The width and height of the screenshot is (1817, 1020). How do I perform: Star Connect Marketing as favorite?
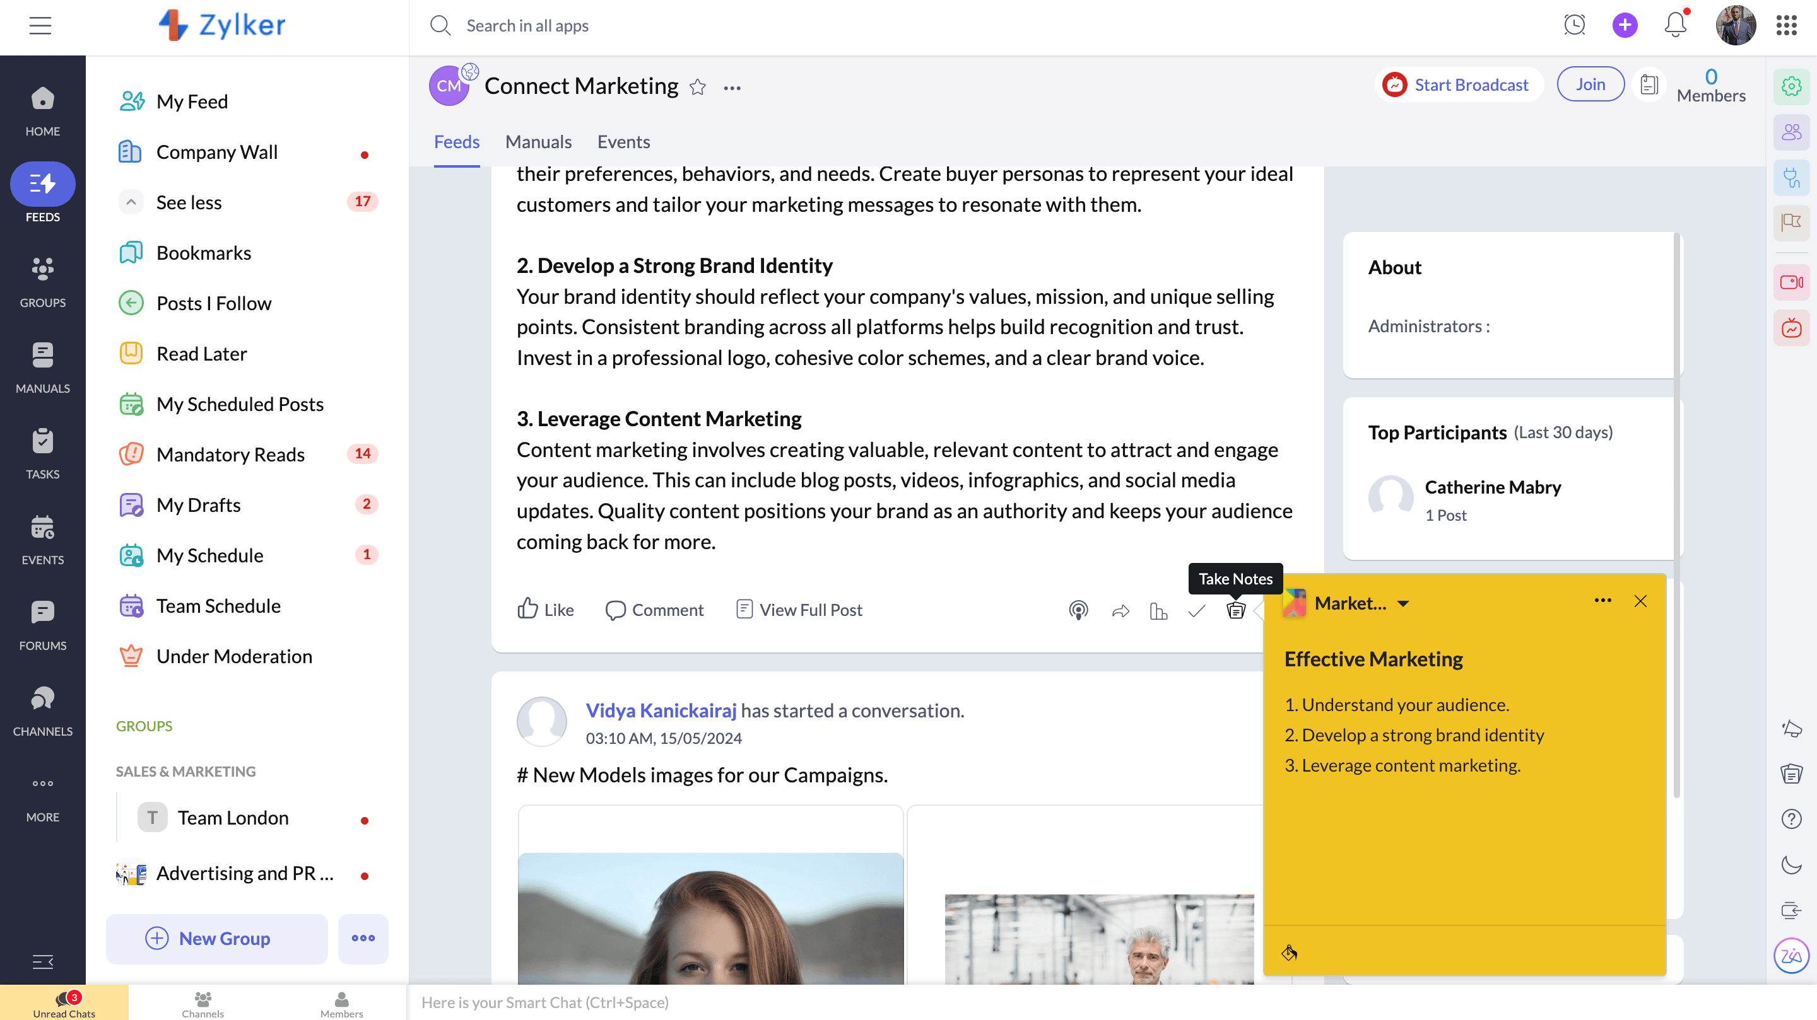698,87
